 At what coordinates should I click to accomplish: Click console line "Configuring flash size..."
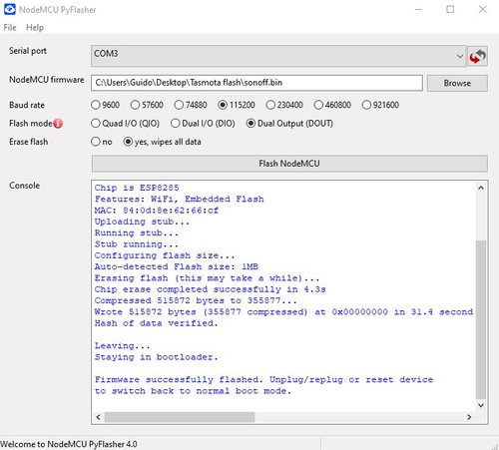point(165,255)
